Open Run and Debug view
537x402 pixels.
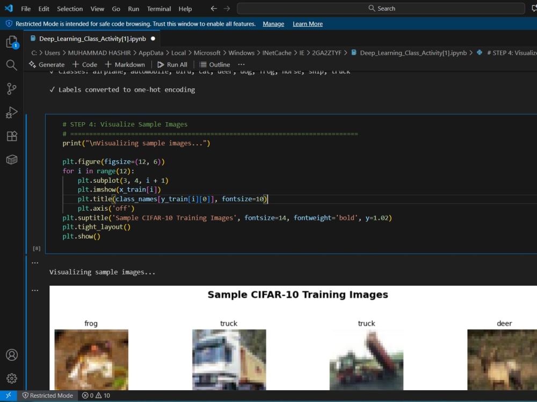point(12,113)
